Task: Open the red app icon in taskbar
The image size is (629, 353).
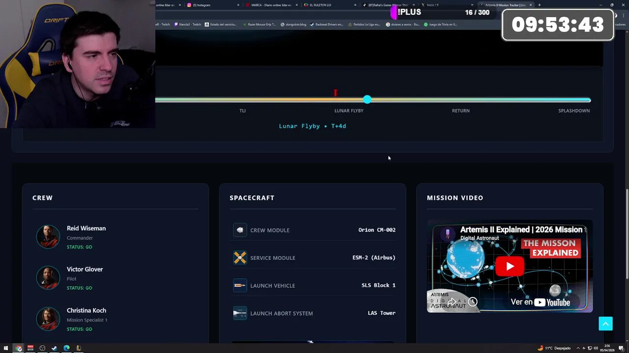Action: (30, 348)
